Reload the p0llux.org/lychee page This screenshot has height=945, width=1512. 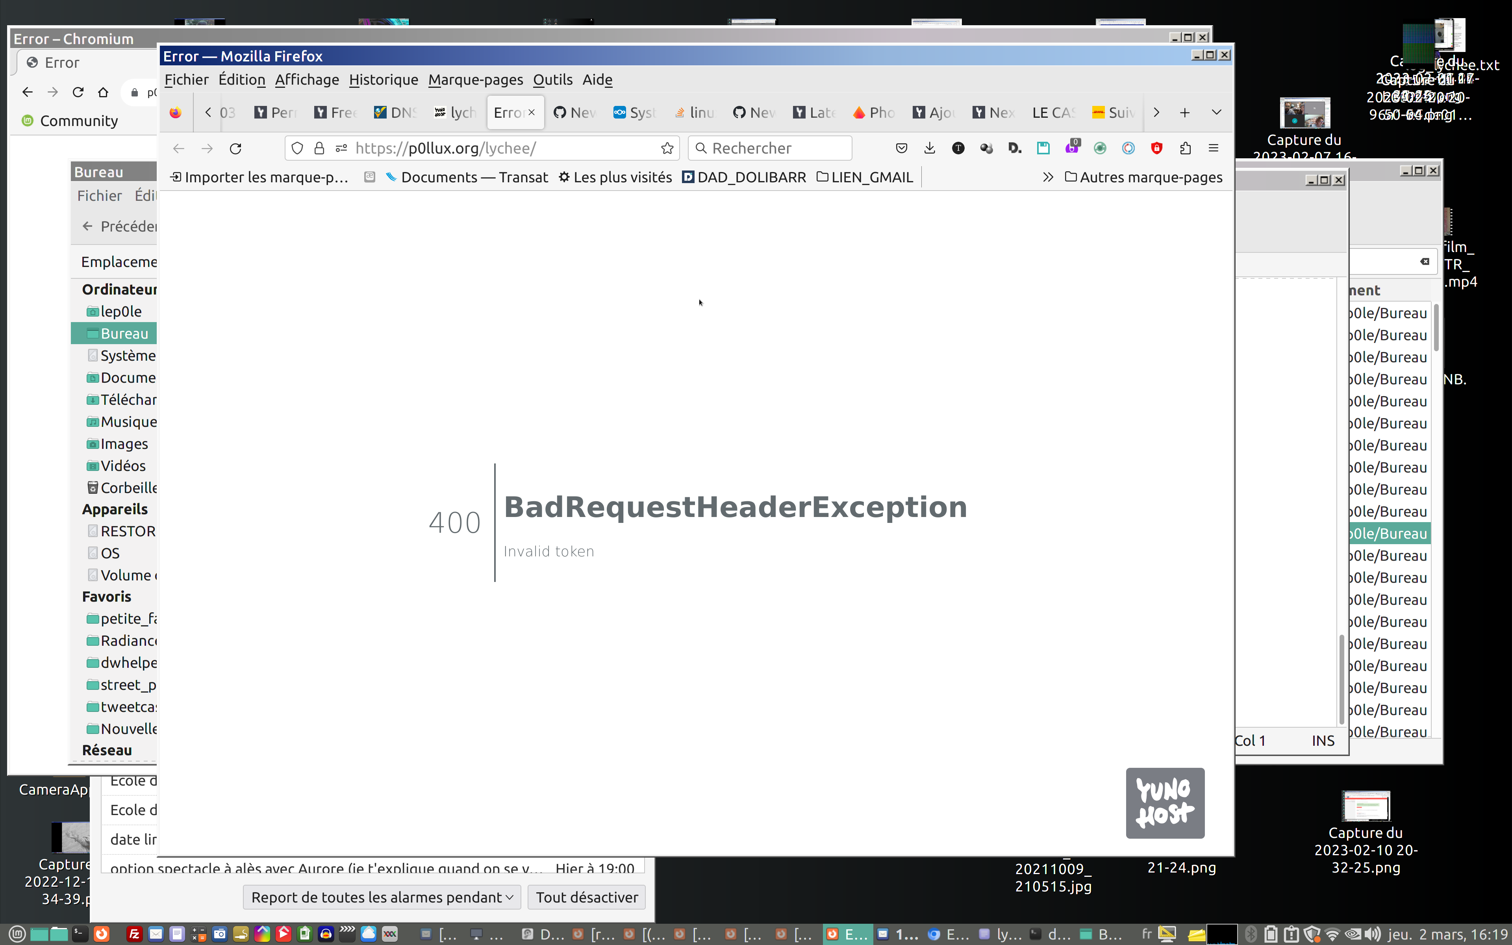(235, 148)
